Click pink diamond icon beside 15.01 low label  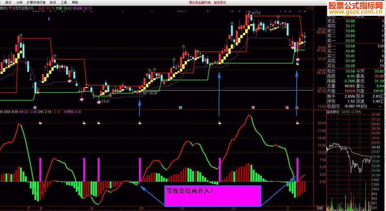tap(99, 102)
